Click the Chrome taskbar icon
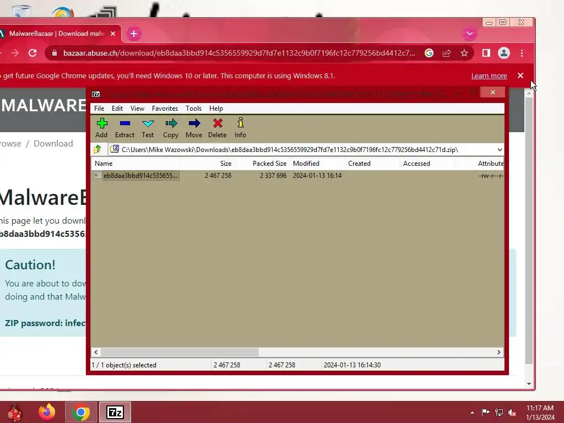564x423 pixels. 81,412
